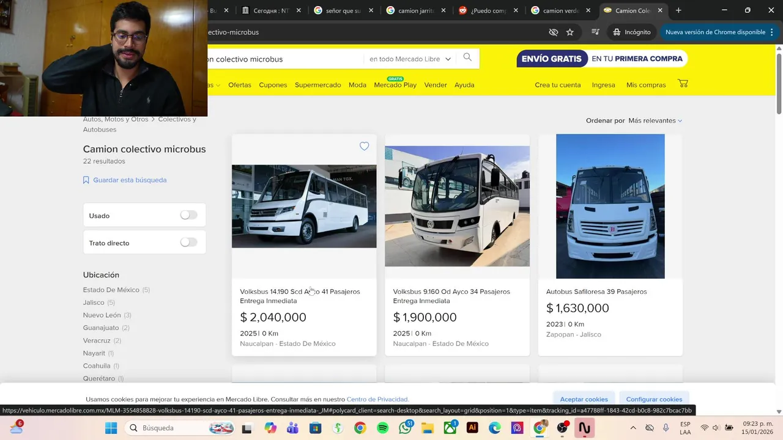Open the Autobus Safiloresa 39 Pasajeros thumbnail
The image size is (783, 440).
coord(610,206)
